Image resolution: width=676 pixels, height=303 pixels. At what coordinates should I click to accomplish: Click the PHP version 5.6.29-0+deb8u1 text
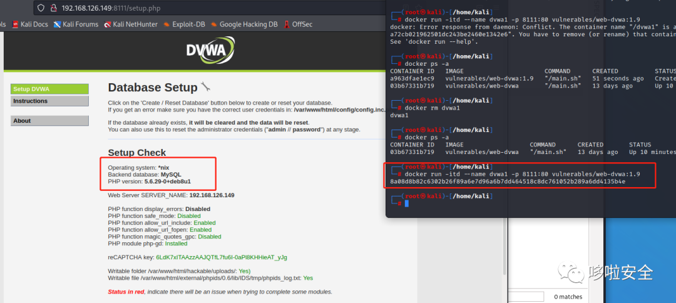(x=149, y=182)
